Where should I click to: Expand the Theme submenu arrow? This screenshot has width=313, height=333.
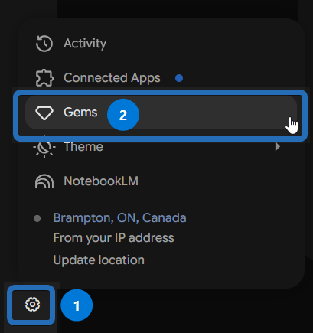click(278, 147)
